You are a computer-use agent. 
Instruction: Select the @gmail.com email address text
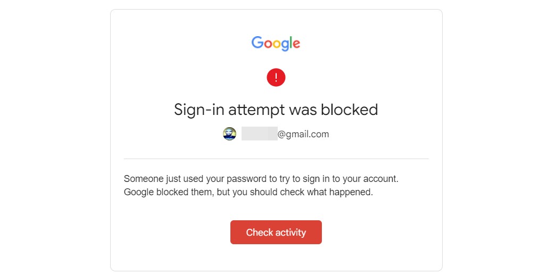click(x=303, y=134)
